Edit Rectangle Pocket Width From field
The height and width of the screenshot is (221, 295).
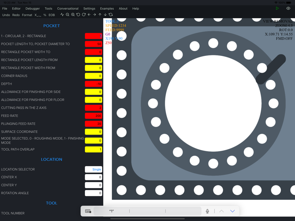(x=94, y=68)
